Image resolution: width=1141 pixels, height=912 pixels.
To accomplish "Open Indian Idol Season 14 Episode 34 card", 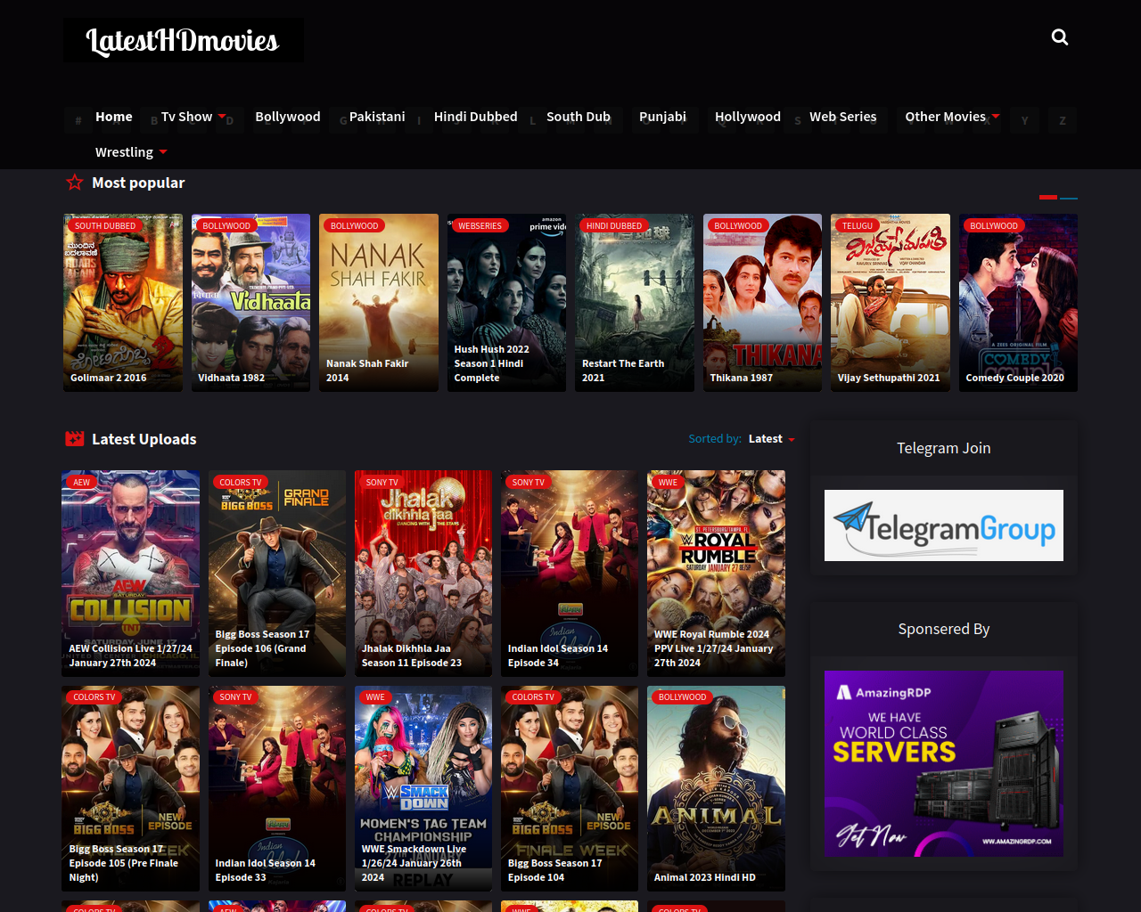I will (570, 574).
